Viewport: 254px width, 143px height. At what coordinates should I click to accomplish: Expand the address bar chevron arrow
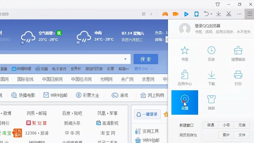click(x=151, y=14)
